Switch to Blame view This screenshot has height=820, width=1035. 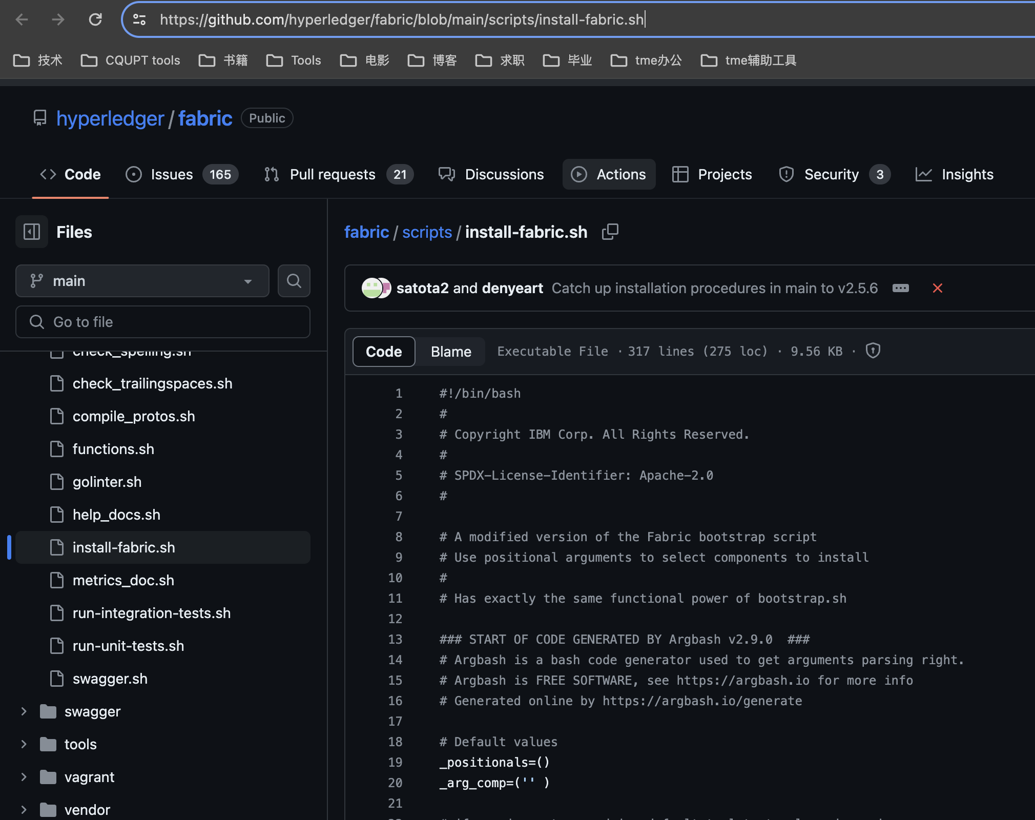(x=450, y=352)
